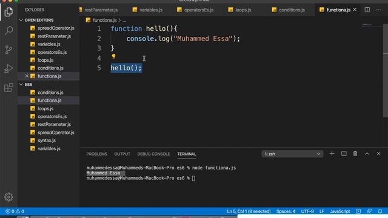
Task: Close functiona.js in Open Editors list
Action: click(27, 76)
